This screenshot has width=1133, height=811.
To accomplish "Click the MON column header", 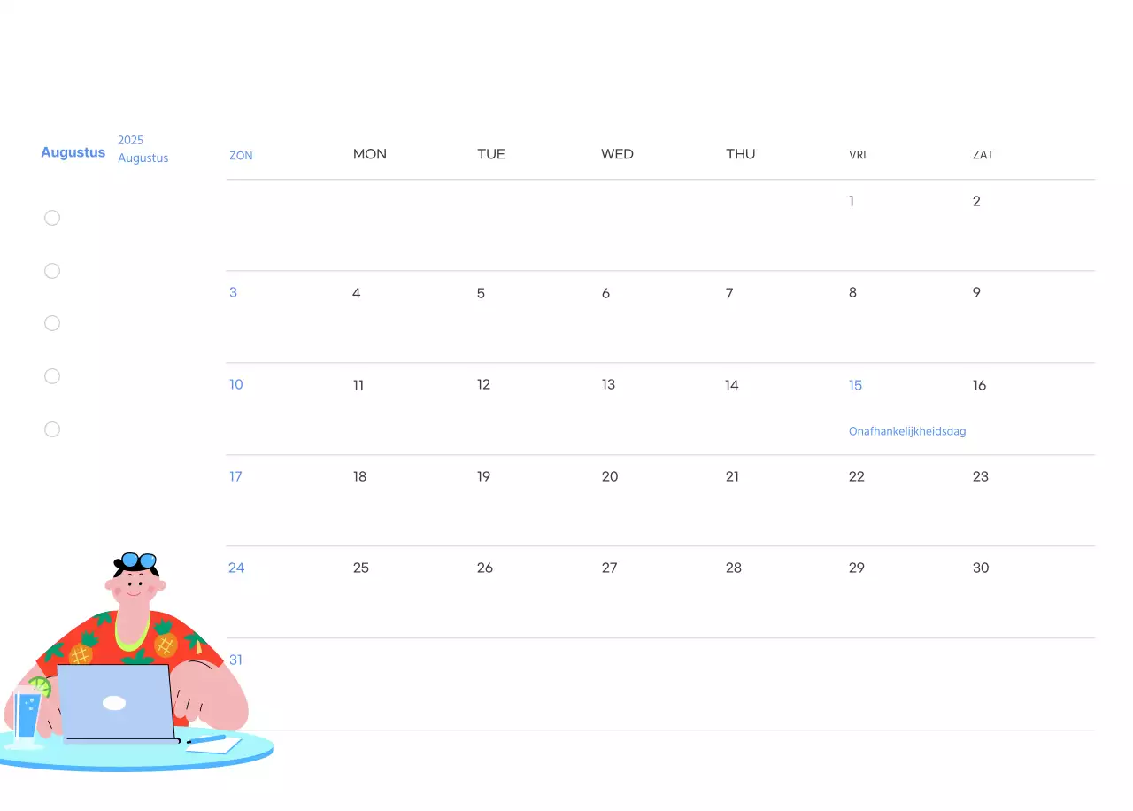I will point(369,153).
